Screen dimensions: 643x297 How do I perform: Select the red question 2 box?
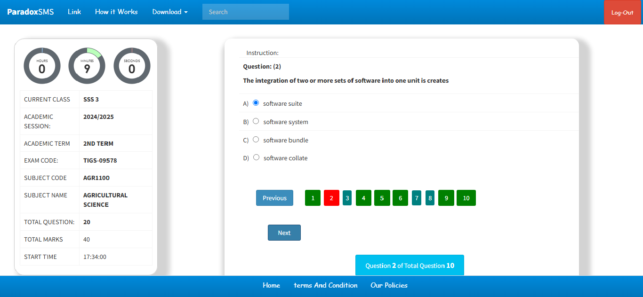(331, 198)
